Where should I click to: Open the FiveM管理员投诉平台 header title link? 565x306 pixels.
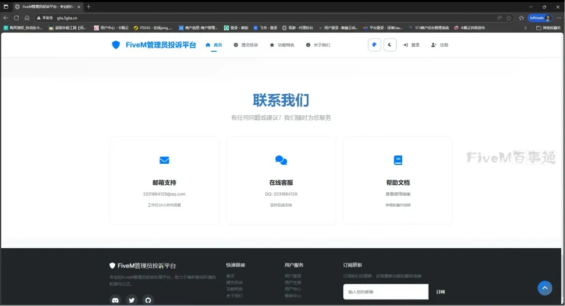(x=161, y=45)
